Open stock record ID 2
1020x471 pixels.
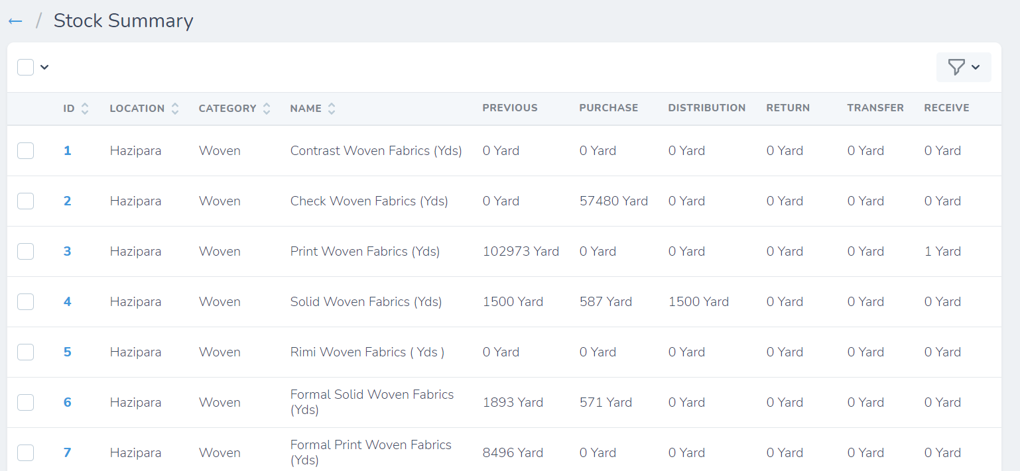tap(67, 201)
